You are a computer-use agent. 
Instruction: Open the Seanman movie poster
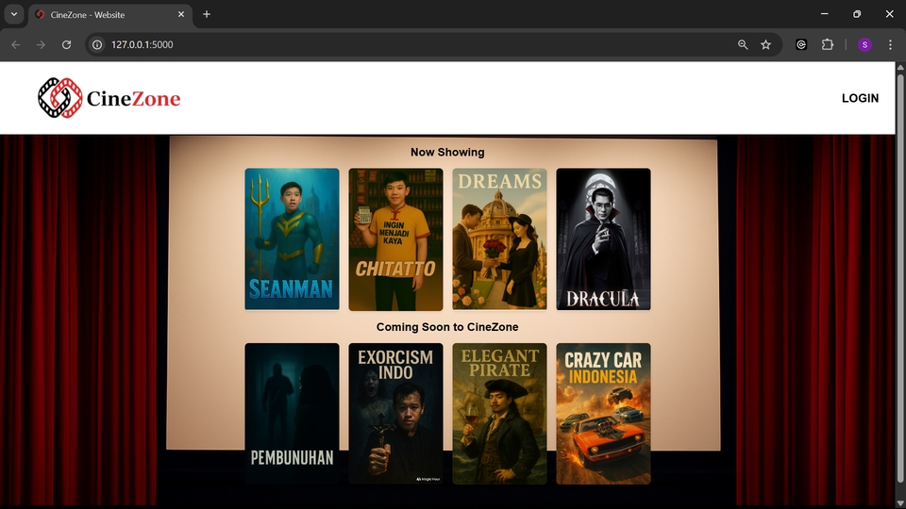(292, 239)
